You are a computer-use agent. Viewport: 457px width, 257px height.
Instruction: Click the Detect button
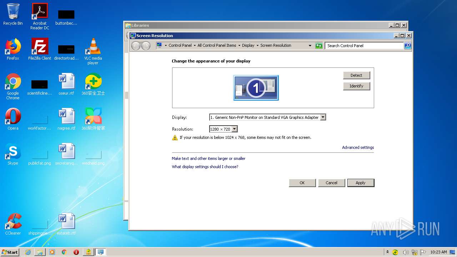[356, 75]
